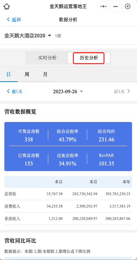
Task: Click the 前1天 left chevron
Action: tap(8, 91)
